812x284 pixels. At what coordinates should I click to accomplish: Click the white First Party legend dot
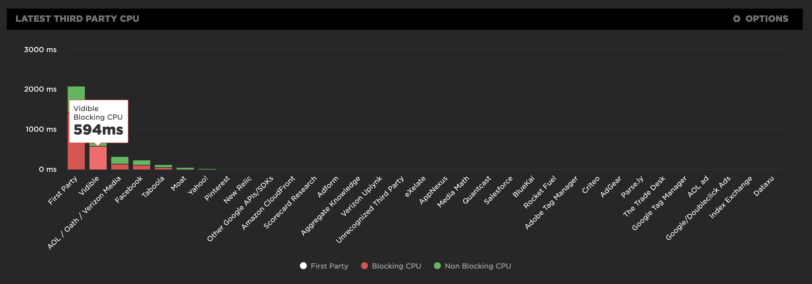[x=303, y=266]
